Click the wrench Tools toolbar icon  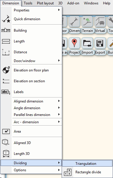[x=110, y=21]
